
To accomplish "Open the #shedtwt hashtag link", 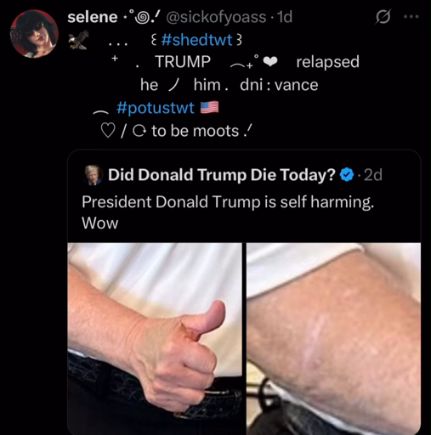I will 196,40.
